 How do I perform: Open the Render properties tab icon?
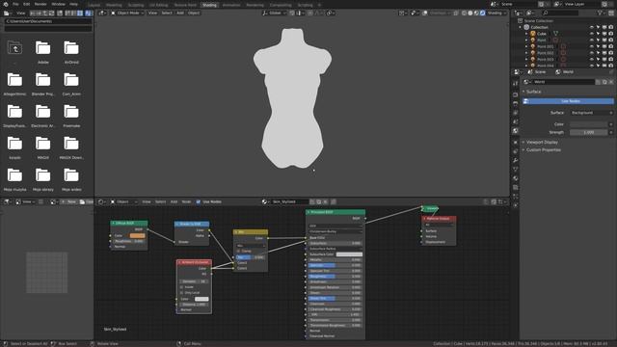(x=516, y=94)
